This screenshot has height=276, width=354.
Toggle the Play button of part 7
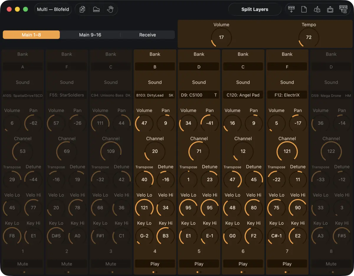(x=287, y=264)
